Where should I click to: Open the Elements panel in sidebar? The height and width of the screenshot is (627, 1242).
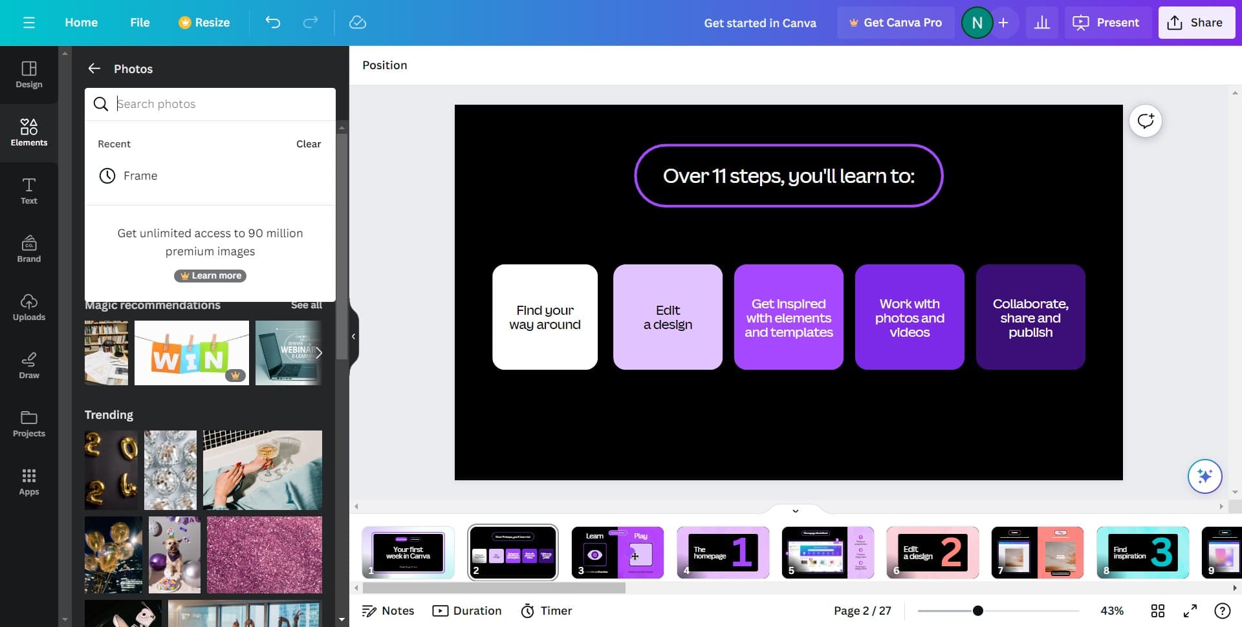click(28, 133)
